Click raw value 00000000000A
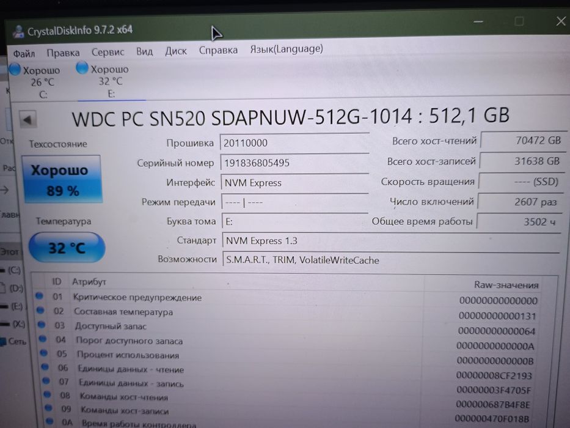Screen dimensions: 570x428 [495, 345]
